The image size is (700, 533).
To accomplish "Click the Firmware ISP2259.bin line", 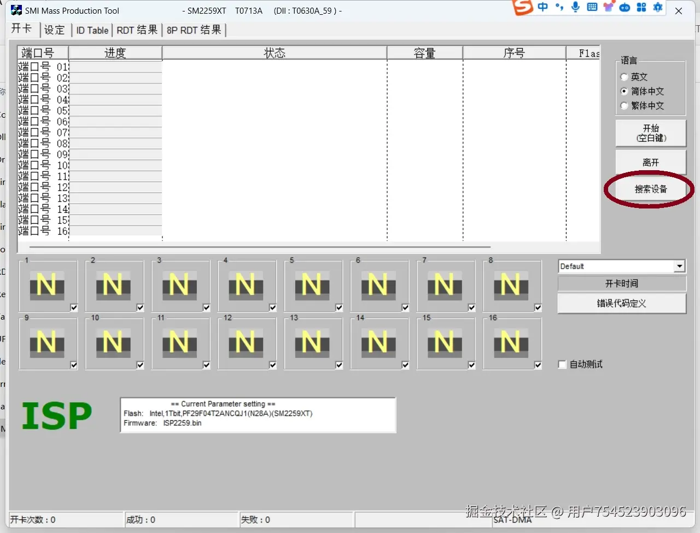I will coord(162,423).
